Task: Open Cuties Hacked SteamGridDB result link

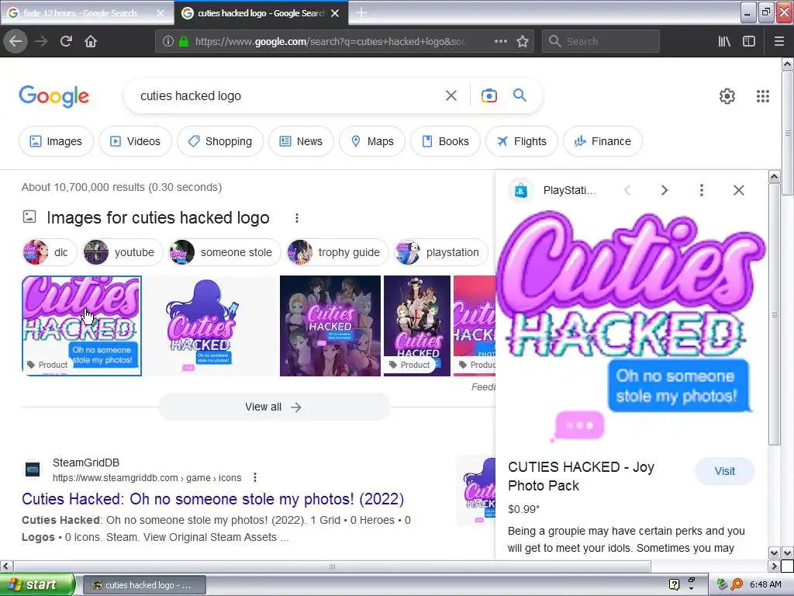Action: click(212, 499)
